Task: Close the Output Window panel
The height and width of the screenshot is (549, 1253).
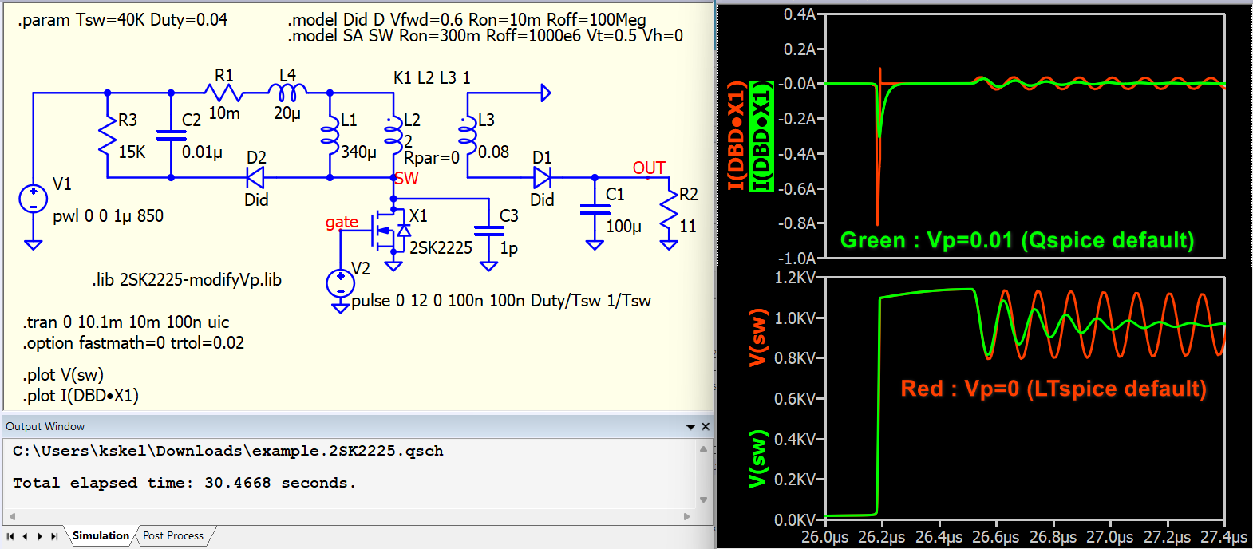Action: [706, 427]
